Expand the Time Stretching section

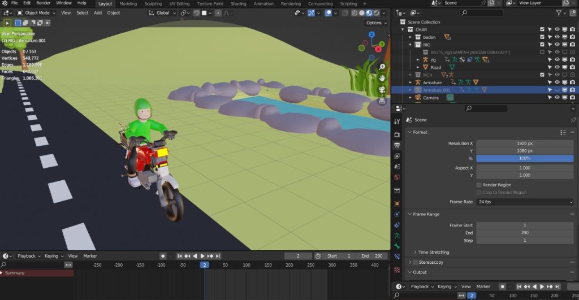[433, 252]
